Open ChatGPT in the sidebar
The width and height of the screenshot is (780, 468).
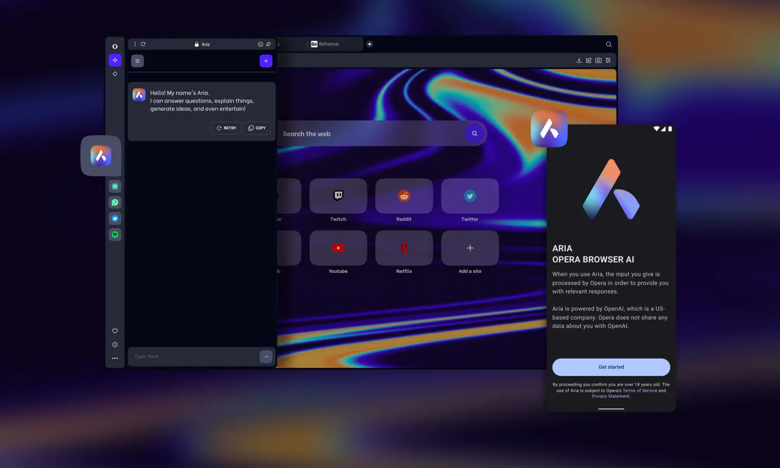coord(115,186)
